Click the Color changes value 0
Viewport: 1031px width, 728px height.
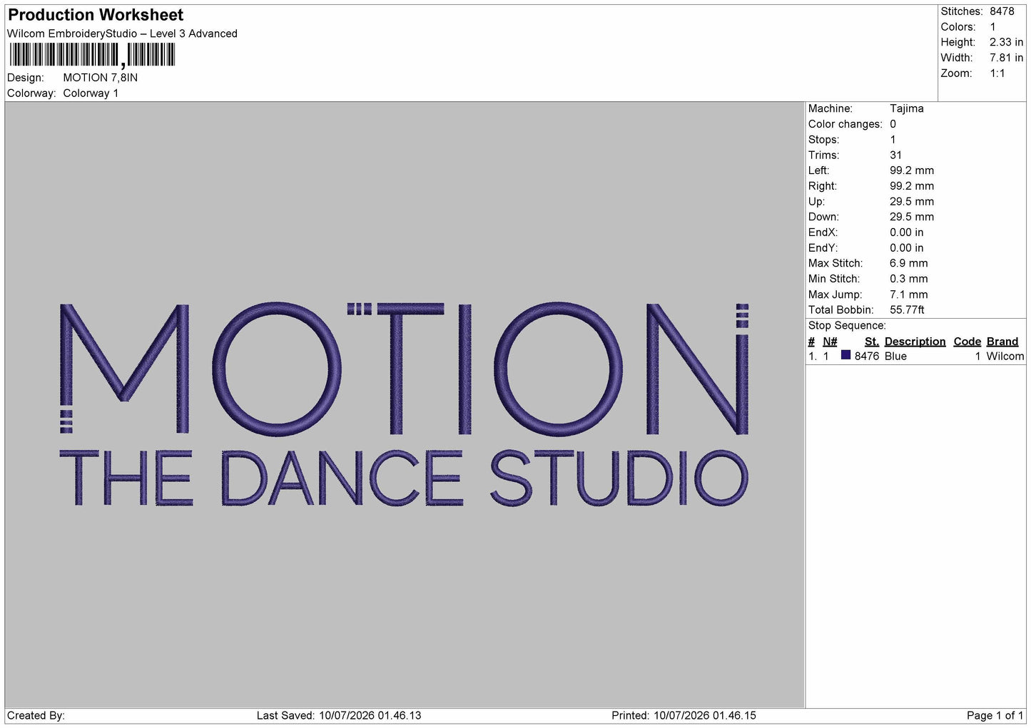(893, 124)
